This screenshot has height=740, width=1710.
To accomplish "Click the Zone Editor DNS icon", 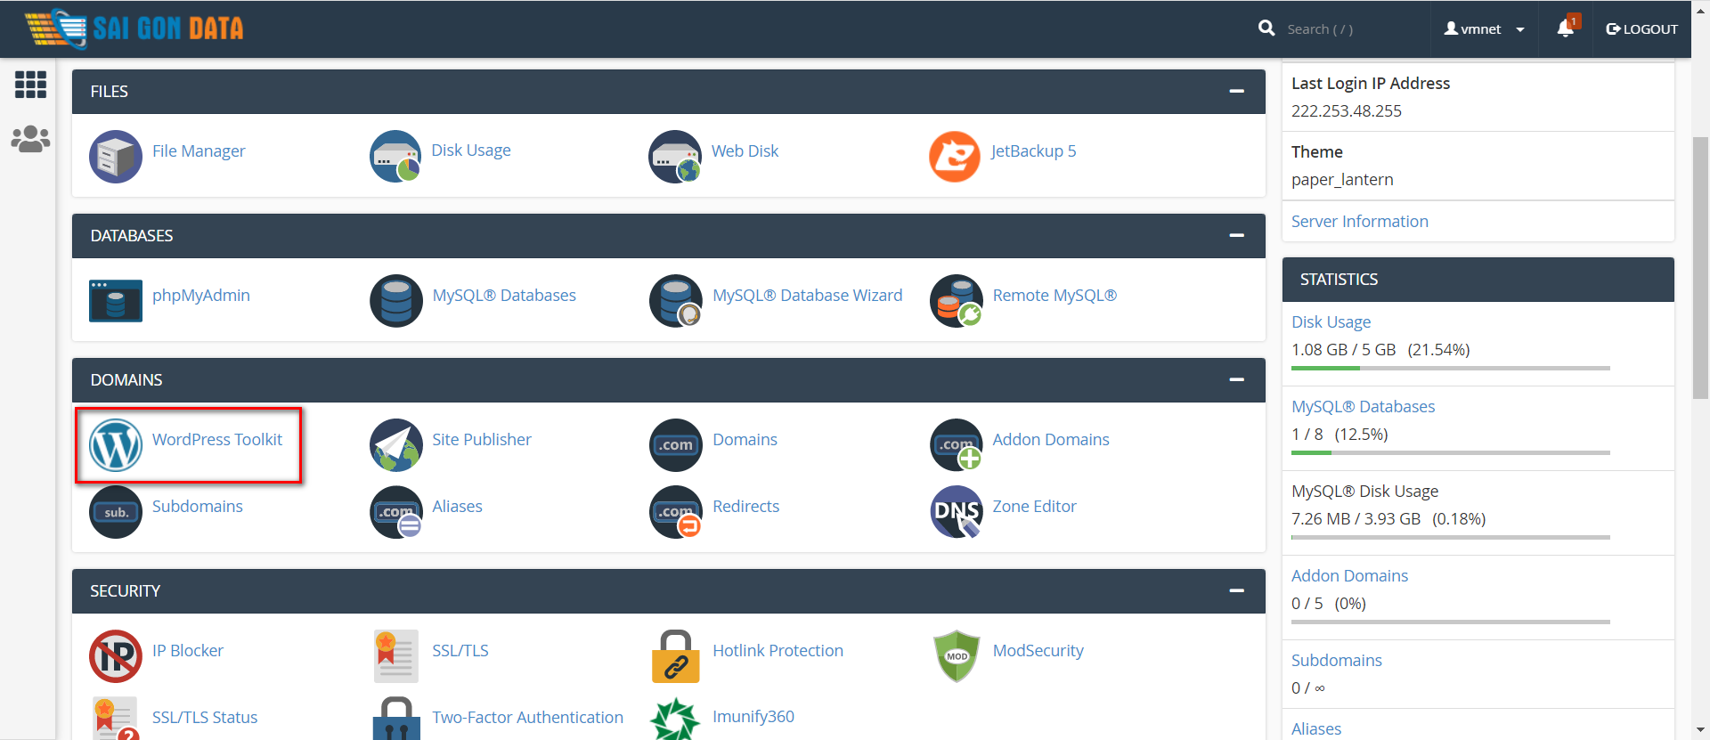I will pyautogui.click(x=956, y=511).
